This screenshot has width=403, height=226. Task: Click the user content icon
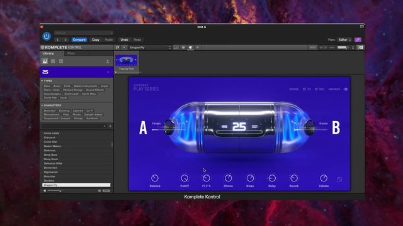[108, 62]
